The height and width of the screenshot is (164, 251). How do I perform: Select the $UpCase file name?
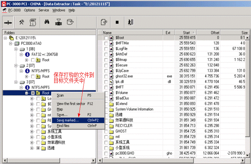point(122,71)
